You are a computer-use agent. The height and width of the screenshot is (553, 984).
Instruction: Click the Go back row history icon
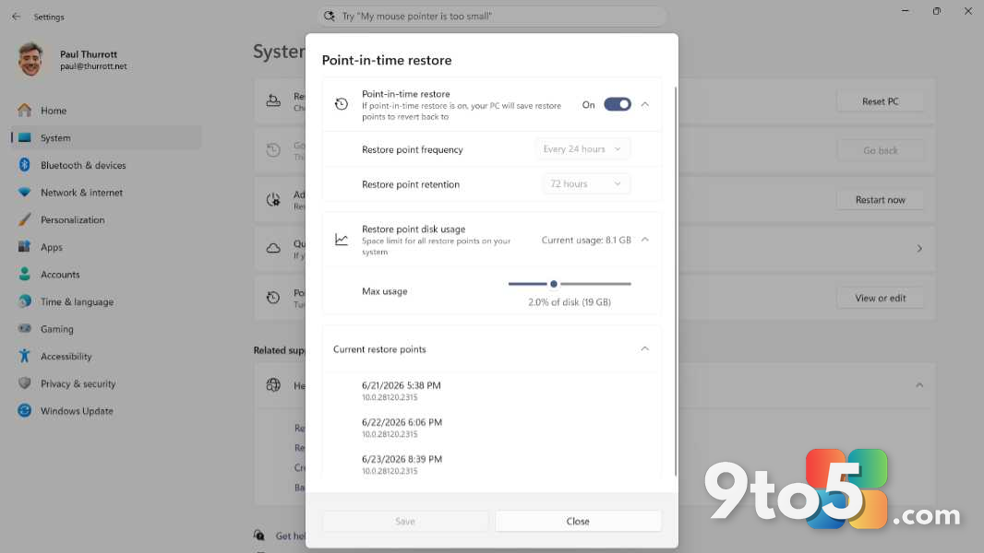click(x=273, y=150)
